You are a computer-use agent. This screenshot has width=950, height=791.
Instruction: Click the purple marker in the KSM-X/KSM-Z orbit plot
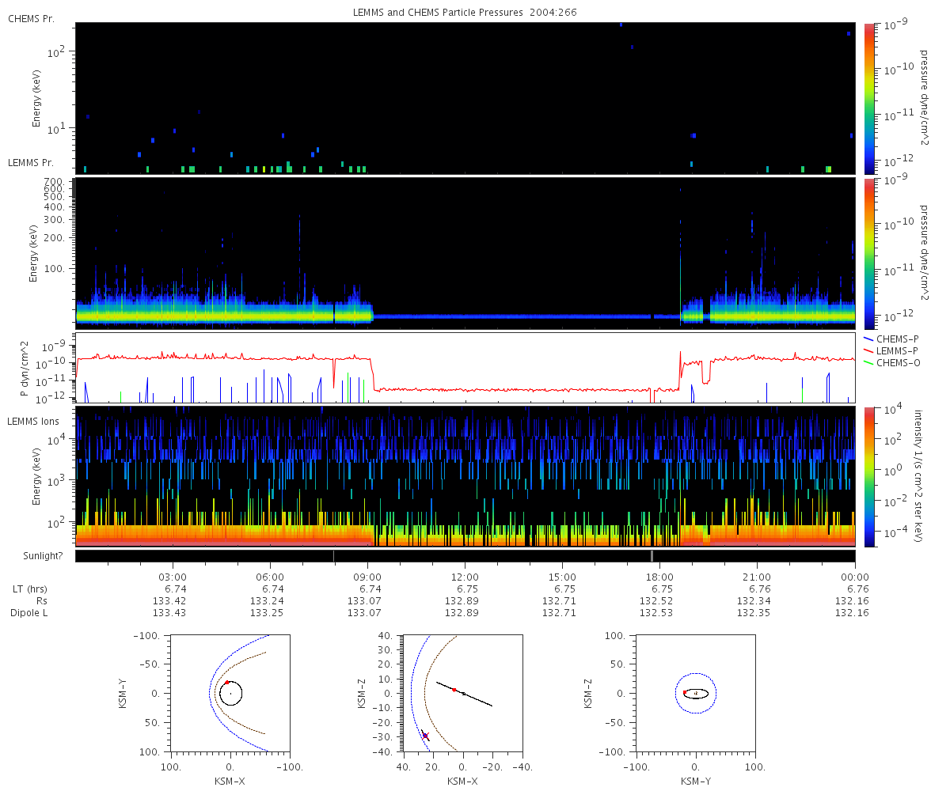click(425, 736)
